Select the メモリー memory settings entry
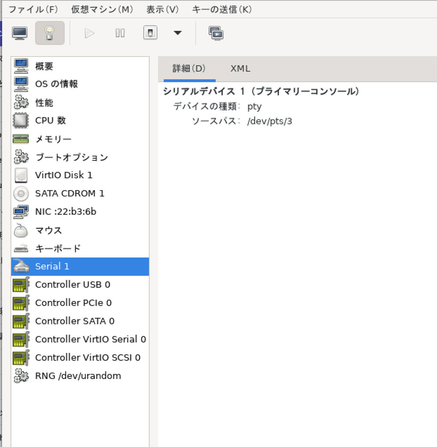 (53, 139)
